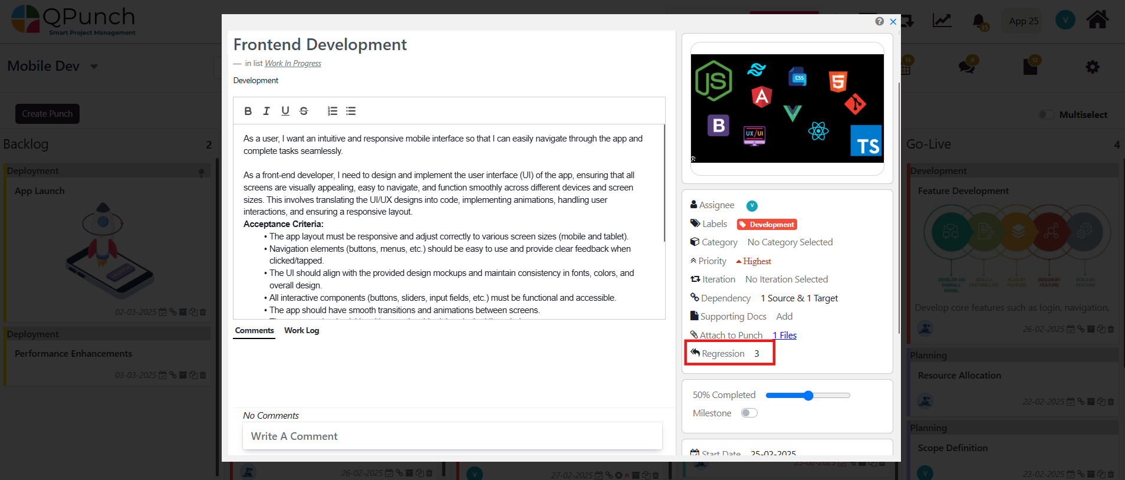
Task: Expand the Mobile Dev project dropdown
Action: (94, 67)
